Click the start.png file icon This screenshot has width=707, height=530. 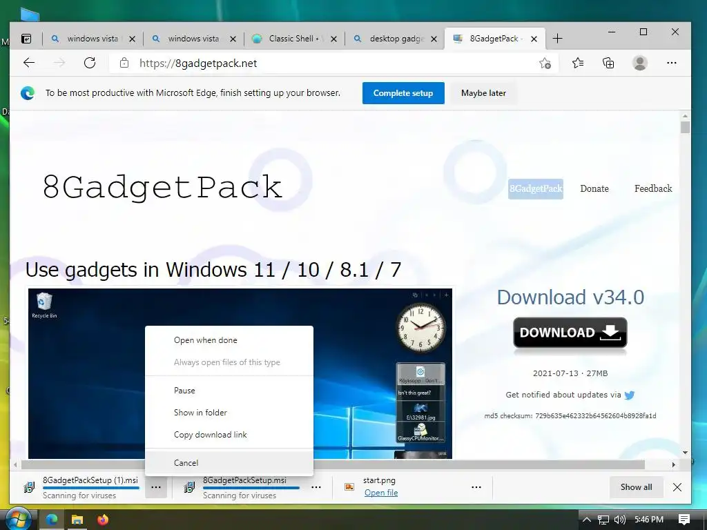tap(349, 487)
